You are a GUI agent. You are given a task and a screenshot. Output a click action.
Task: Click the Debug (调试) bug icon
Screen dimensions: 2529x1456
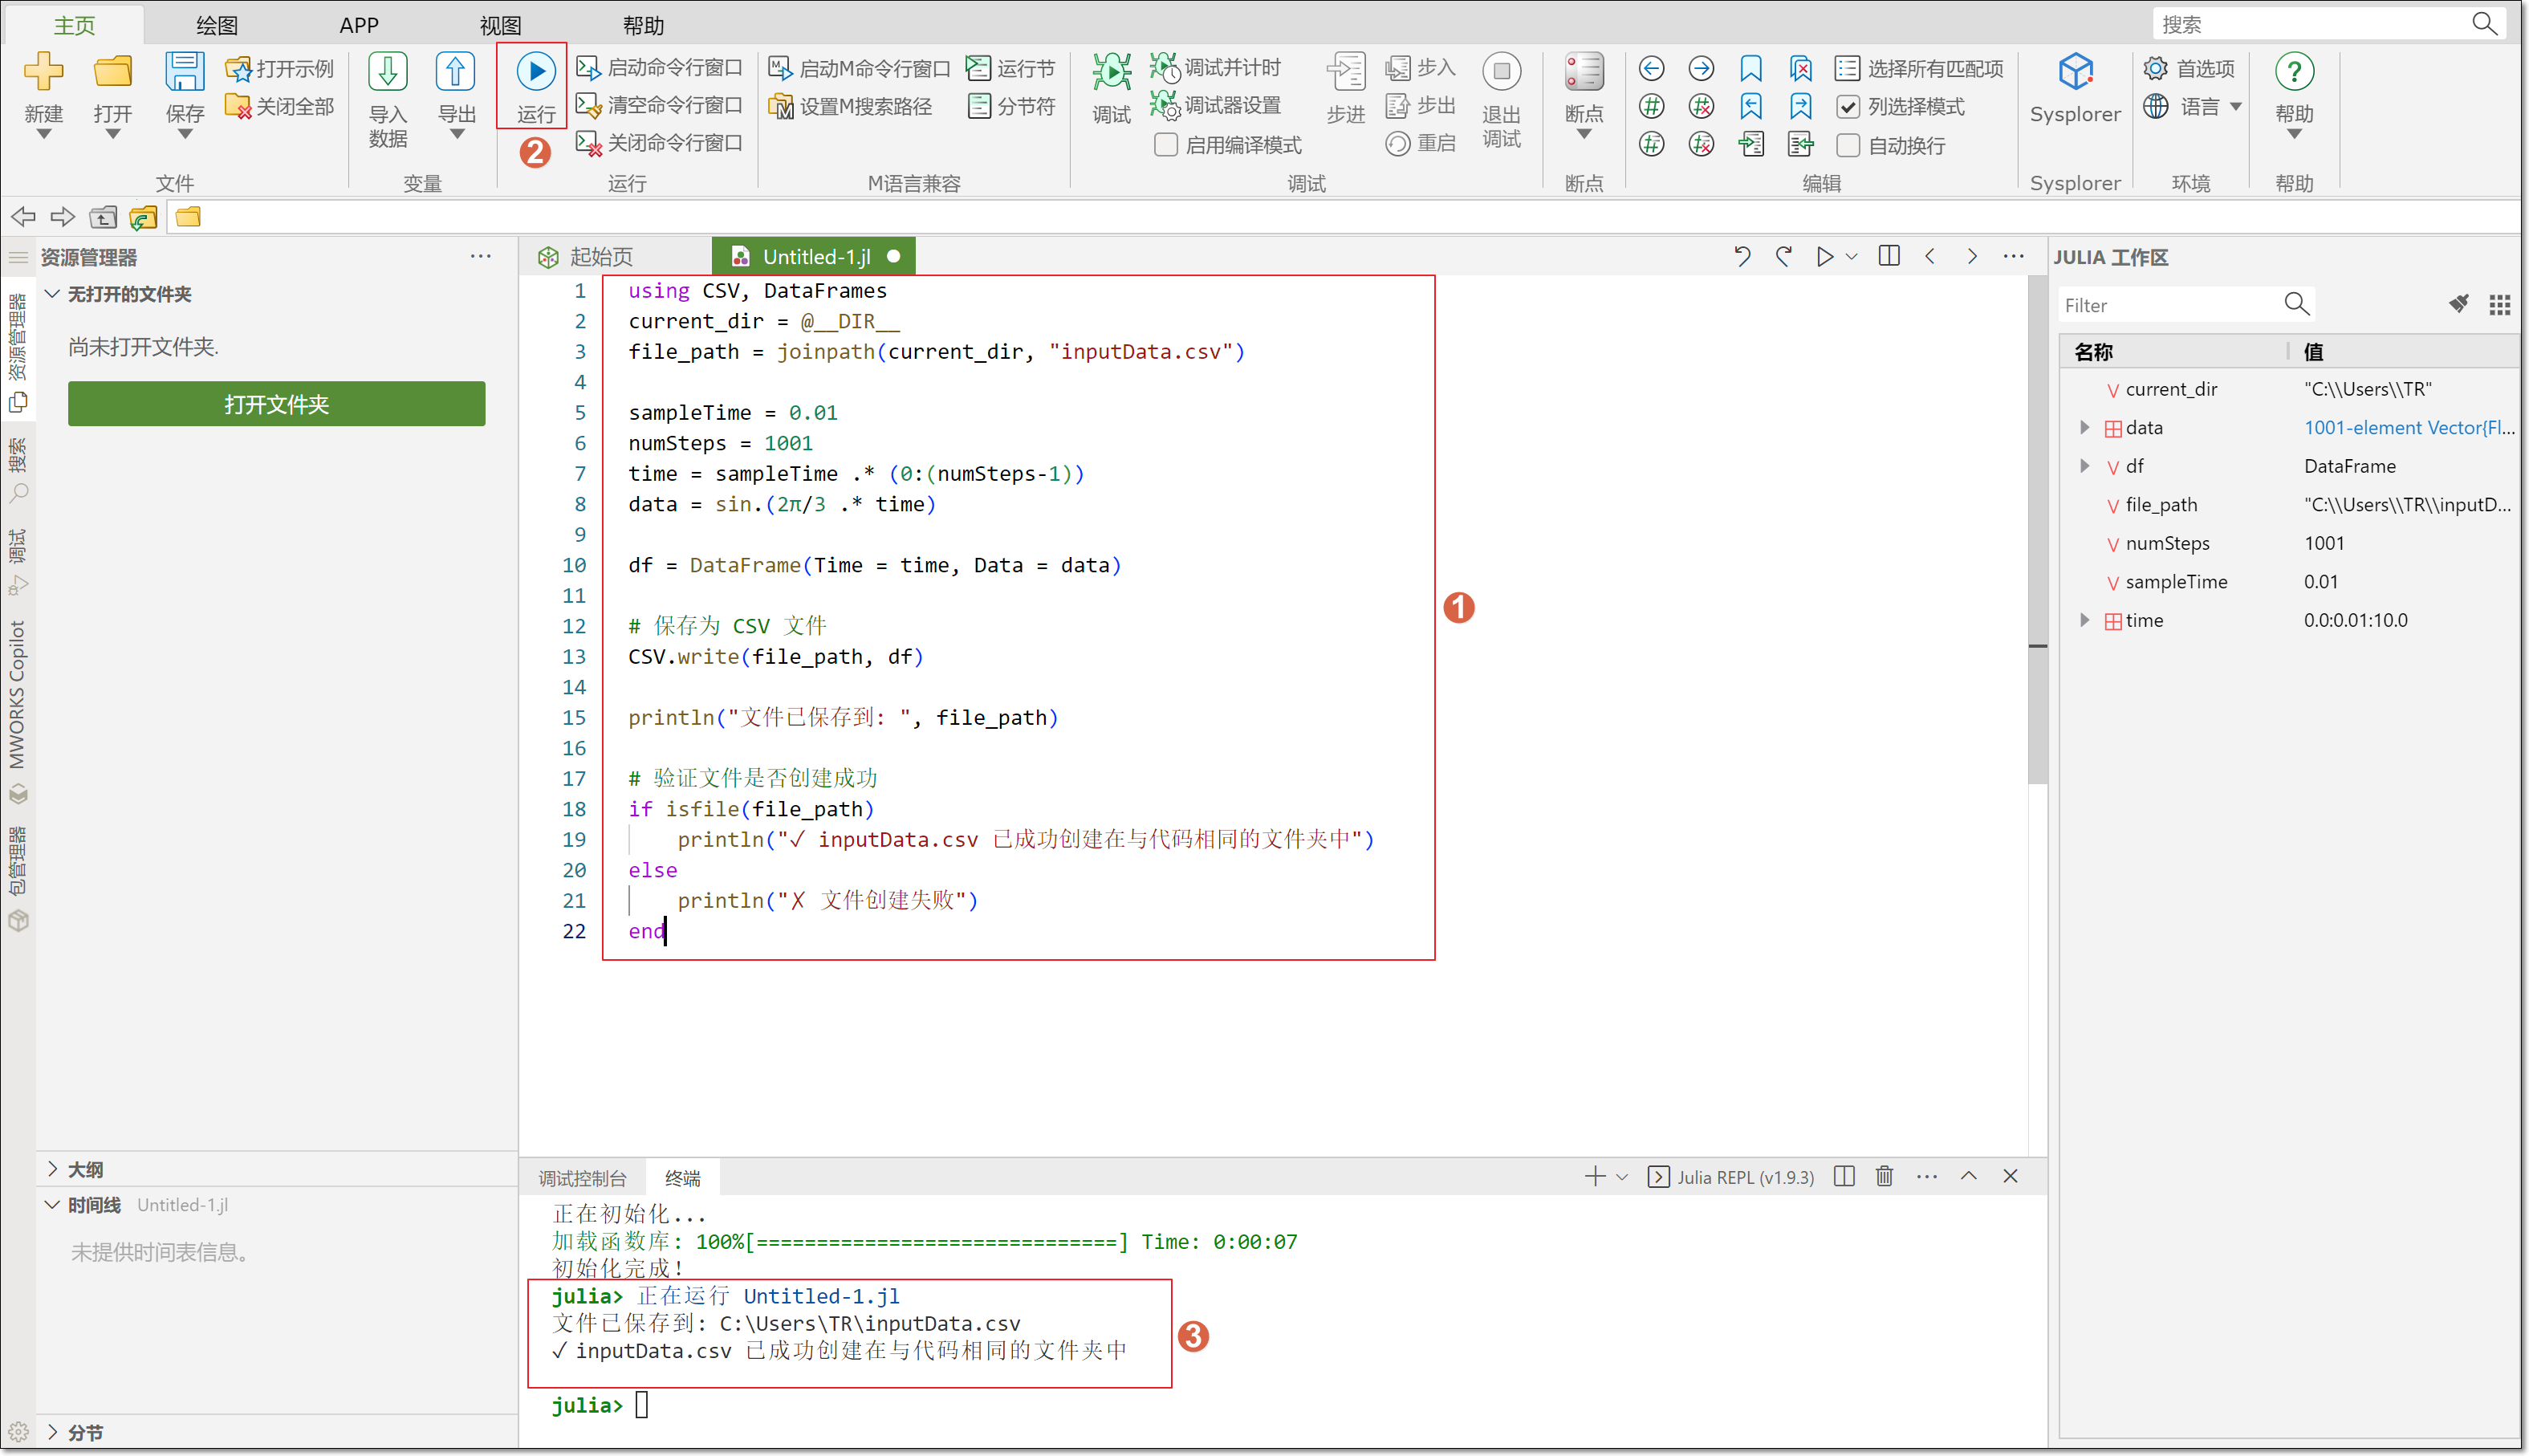point(1111,72)
